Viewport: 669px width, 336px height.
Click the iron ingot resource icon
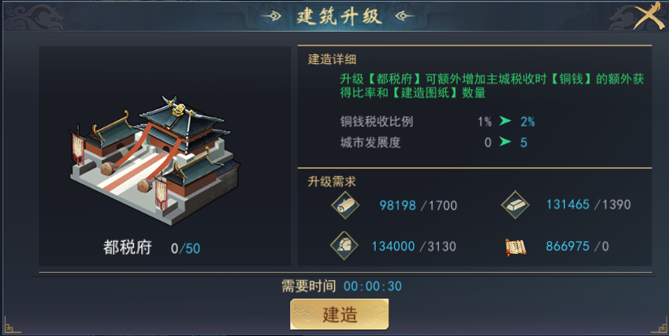coord(515,205)
